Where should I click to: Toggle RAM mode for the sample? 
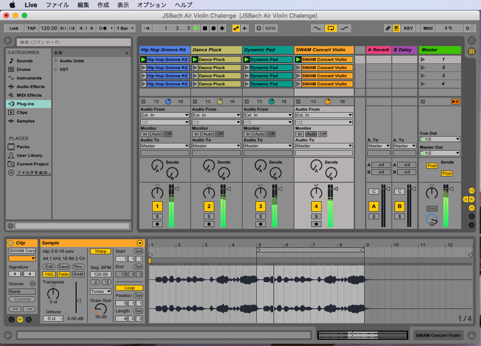[x=78, y=274]
